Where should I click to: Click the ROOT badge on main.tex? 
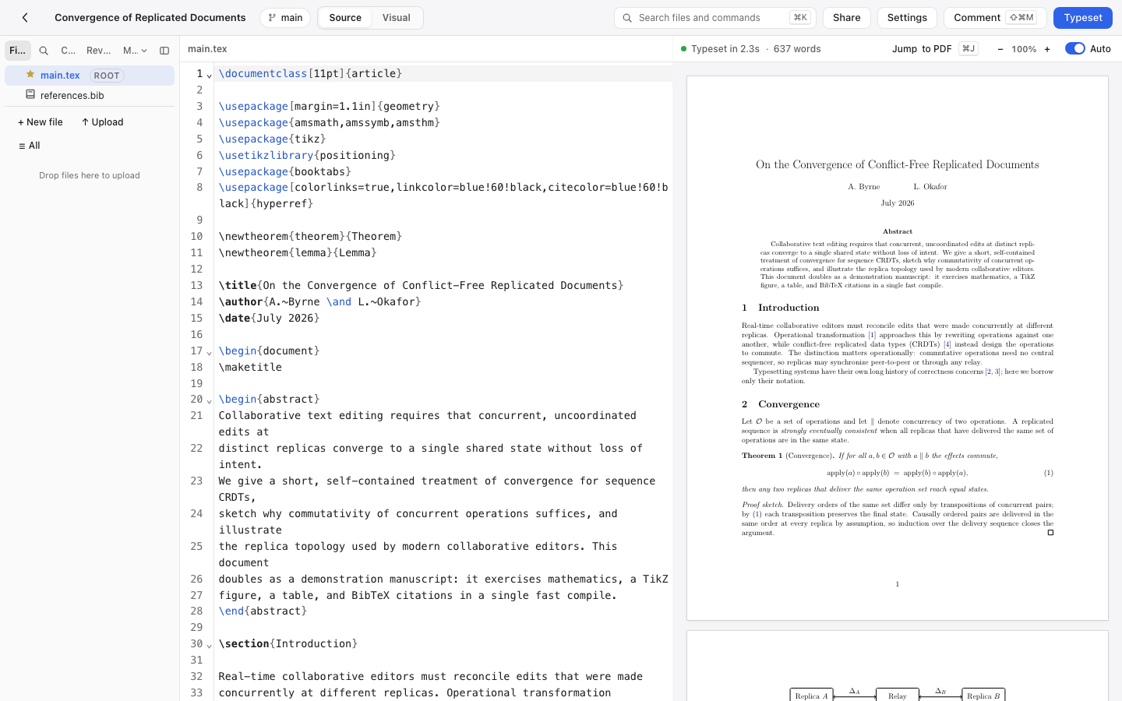pyautogui.click(x=107, y=76)
